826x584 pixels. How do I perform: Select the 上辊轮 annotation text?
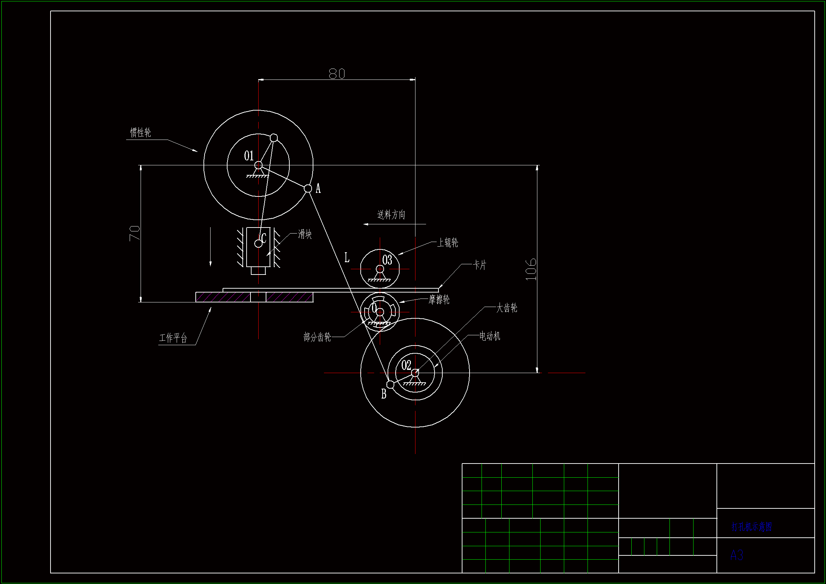click(x=448, y=243)
